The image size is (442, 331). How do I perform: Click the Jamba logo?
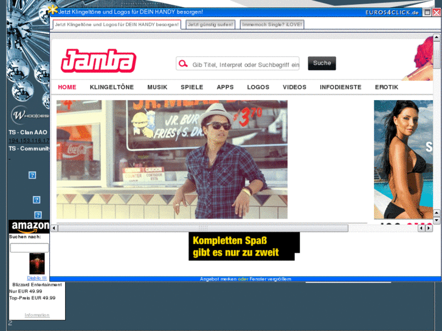click(98, 61)
